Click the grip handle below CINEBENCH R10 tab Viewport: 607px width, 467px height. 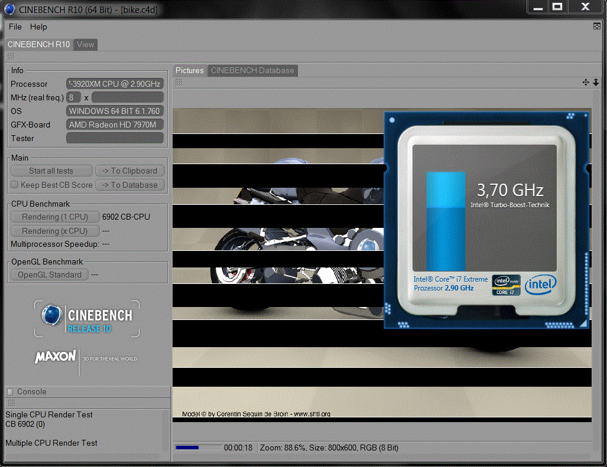point(11,57)
